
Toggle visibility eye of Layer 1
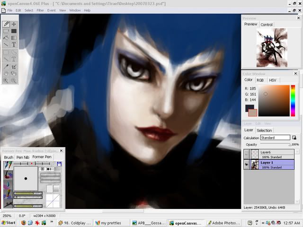tap(246, 165)
